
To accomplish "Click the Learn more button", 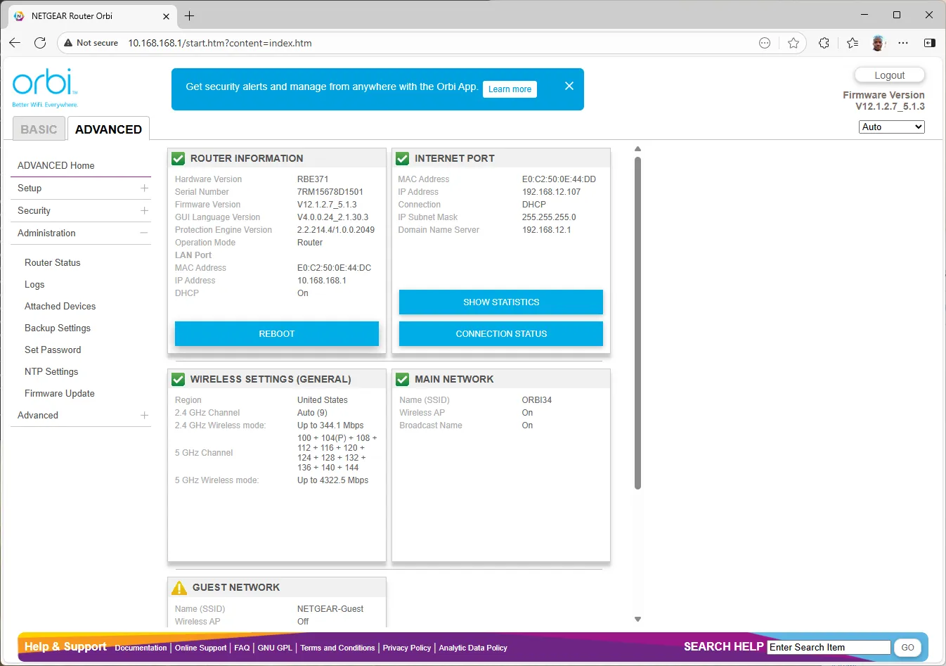I will point(510,89).
